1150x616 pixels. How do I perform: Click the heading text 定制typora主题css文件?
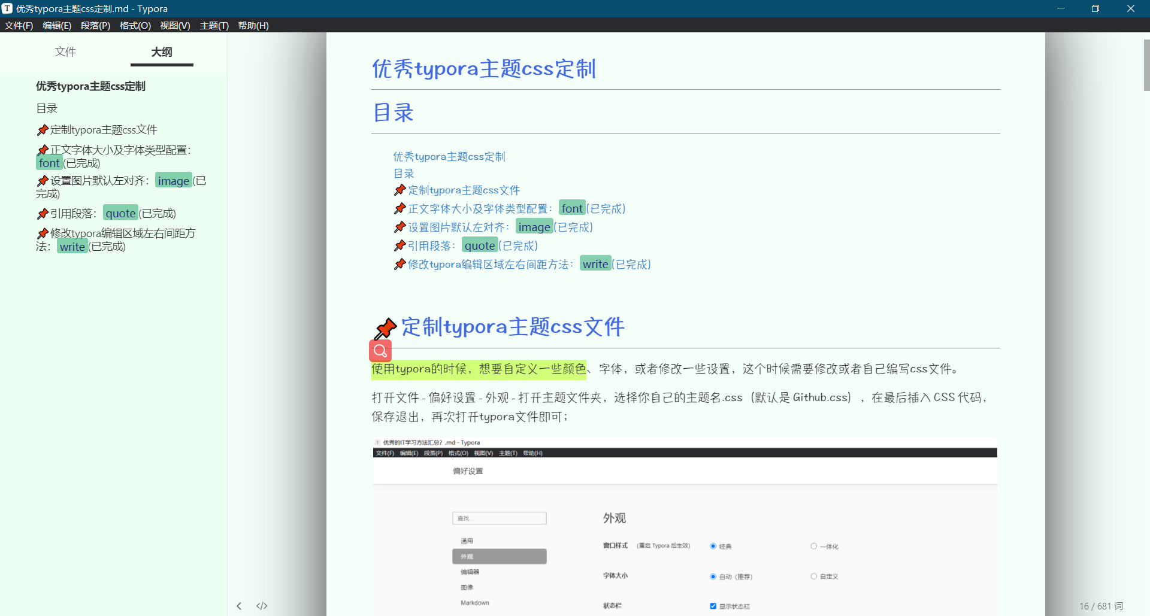(x=513, y=327)
